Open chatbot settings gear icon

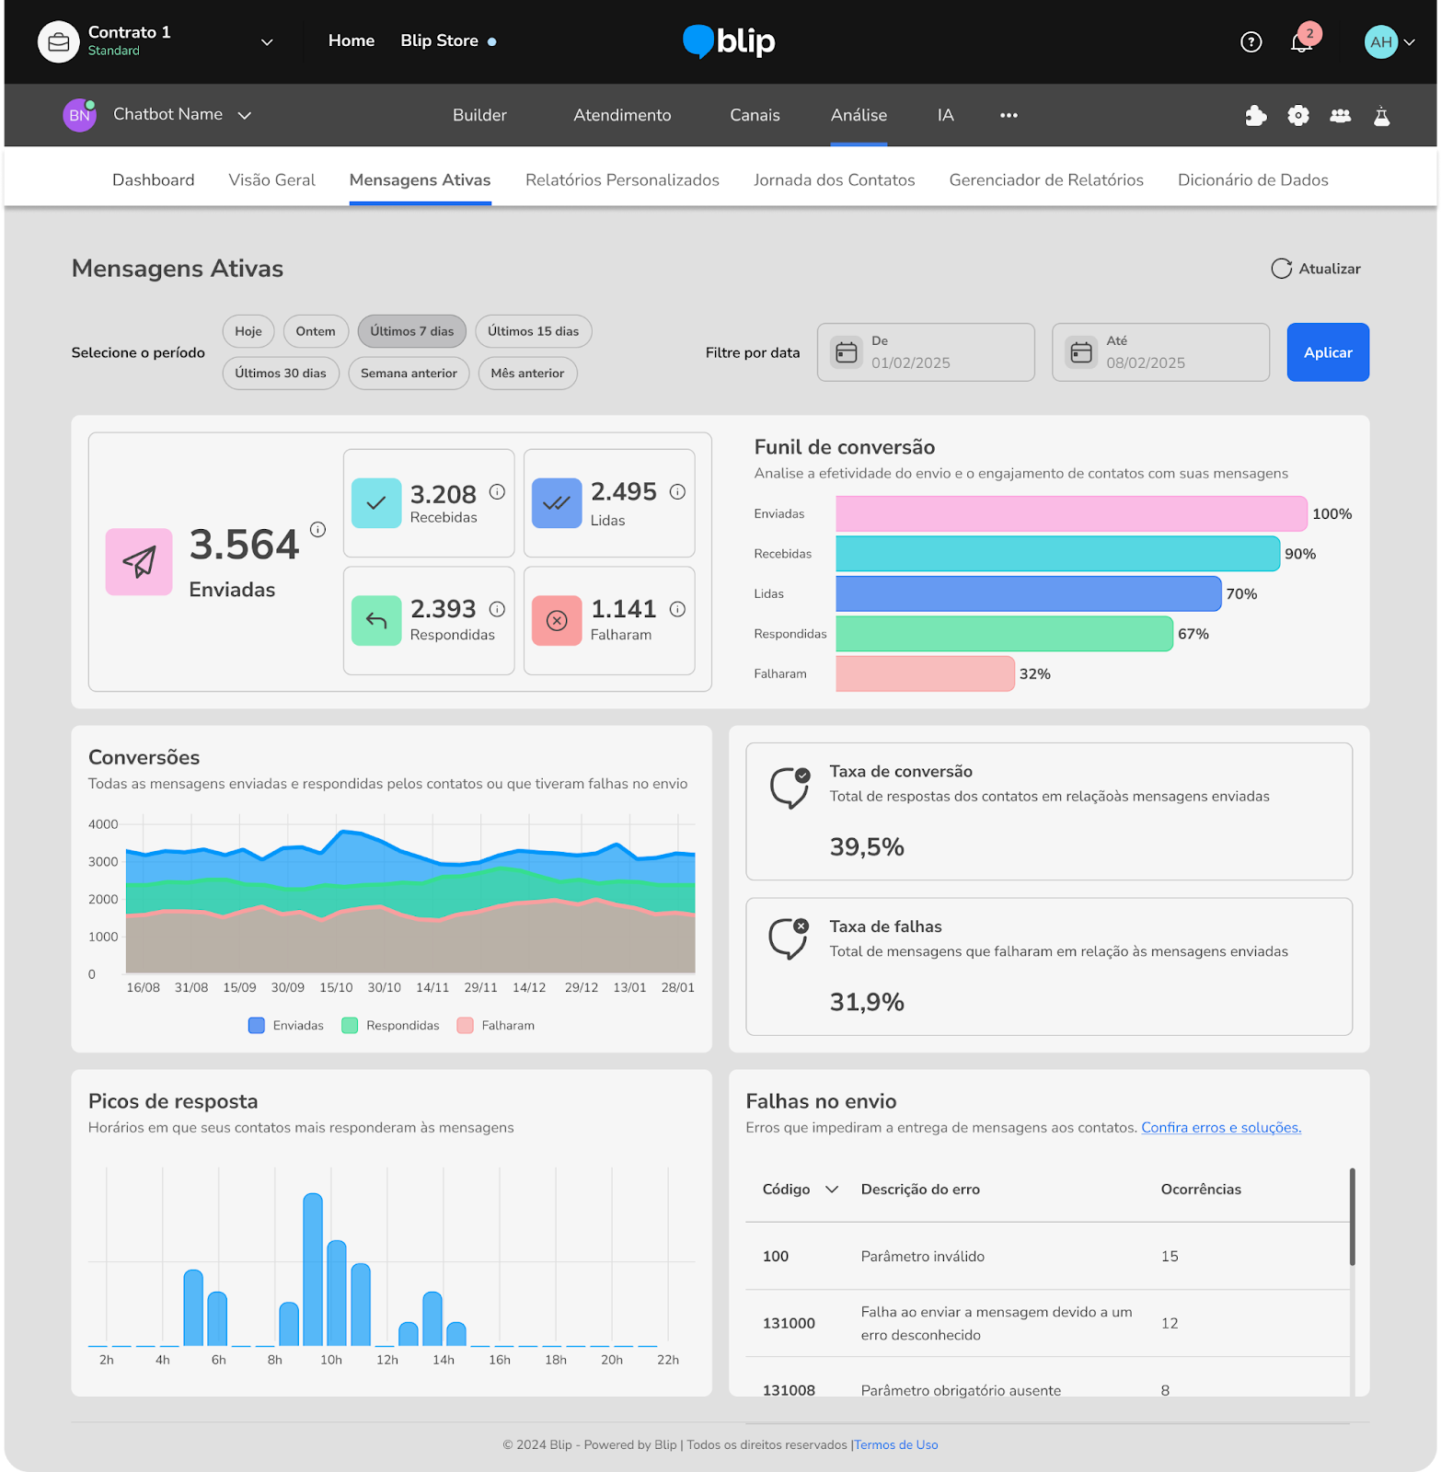pyautogui.click(x=1297, y=115)
